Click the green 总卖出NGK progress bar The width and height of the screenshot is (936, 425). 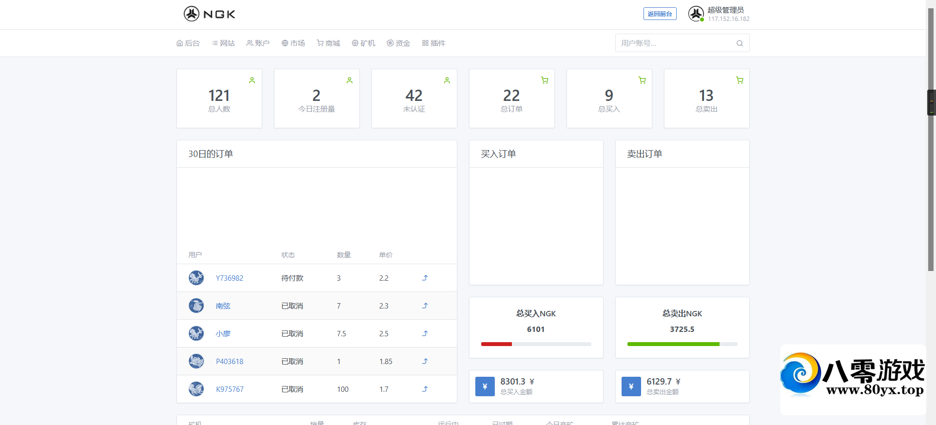tap(673, 344)
